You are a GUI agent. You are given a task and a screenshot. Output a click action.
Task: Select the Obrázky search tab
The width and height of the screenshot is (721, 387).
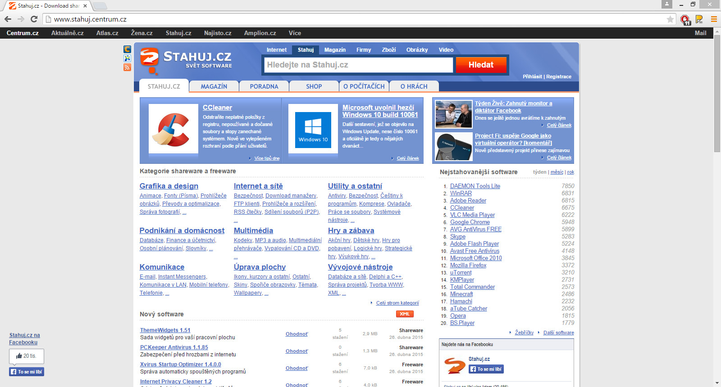(417, 50)
